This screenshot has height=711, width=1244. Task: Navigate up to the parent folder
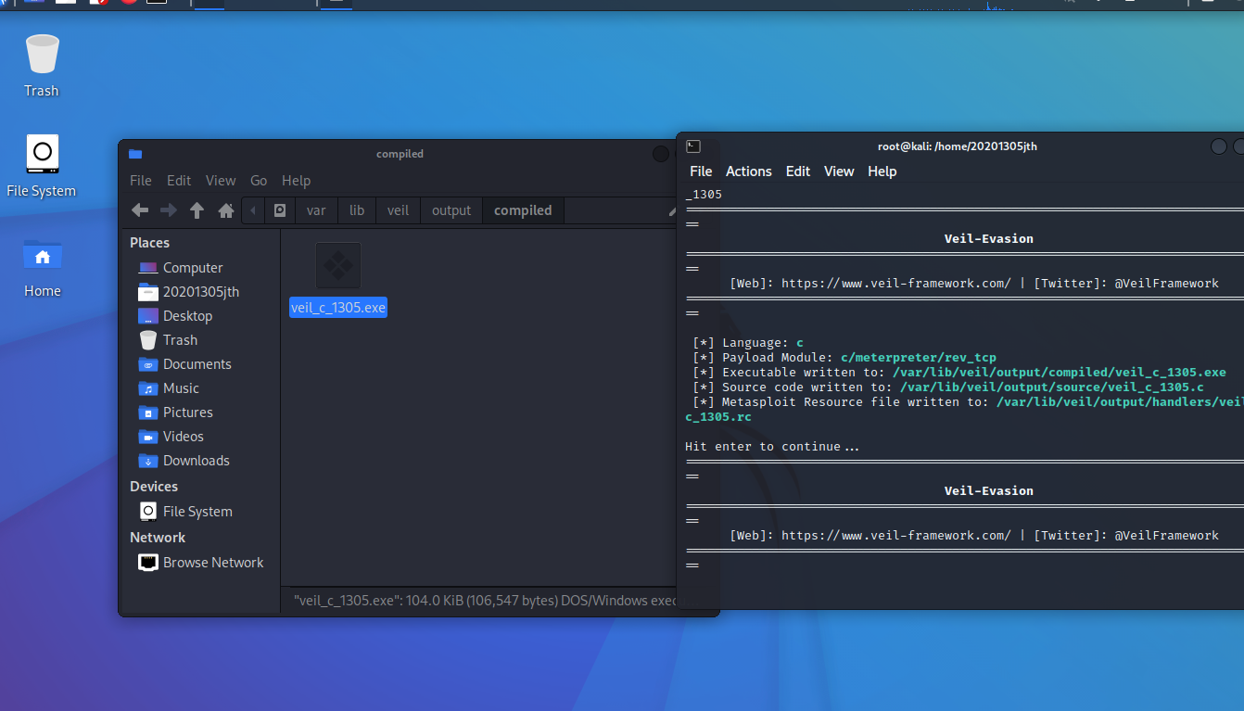click(197, 210)
